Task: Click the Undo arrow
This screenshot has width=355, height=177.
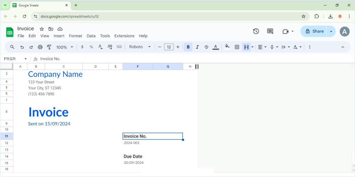Action: click(x=22, y=47)
